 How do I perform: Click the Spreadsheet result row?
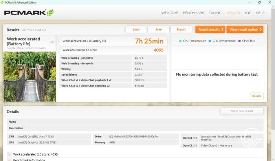[113, 74]
